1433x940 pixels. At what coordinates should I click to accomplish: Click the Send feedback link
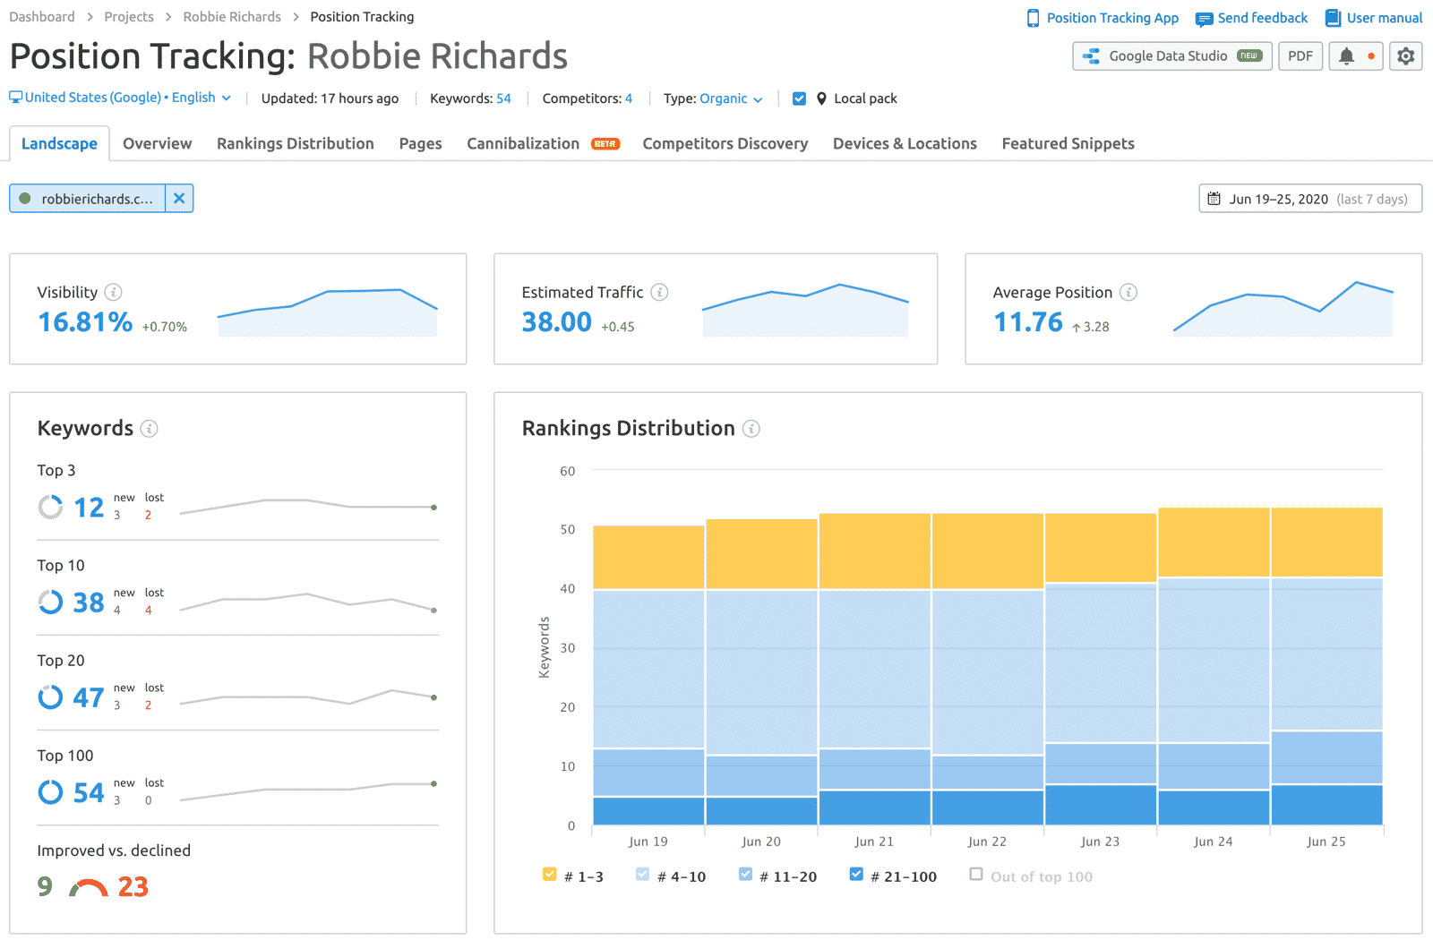[1251, 17]
